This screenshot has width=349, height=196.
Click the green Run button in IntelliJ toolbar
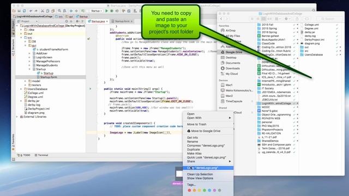(107, 11)
